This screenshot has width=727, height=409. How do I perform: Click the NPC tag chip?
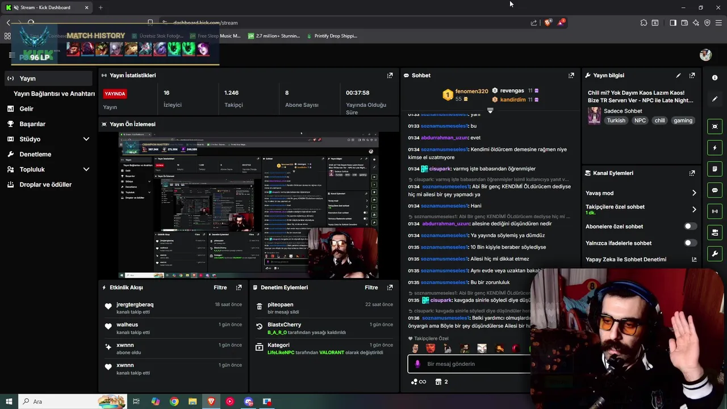[x=640, y=120]
